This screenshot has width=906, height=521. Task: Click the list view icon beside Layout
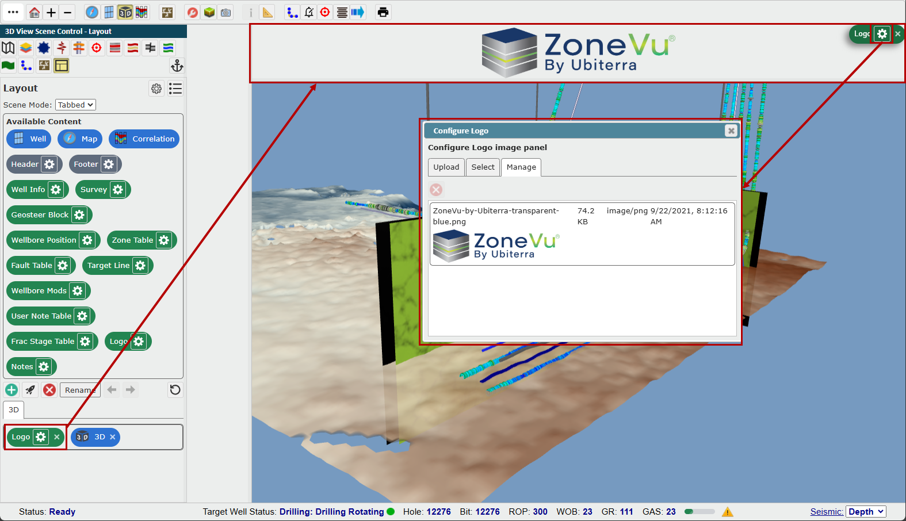(175, 89)
